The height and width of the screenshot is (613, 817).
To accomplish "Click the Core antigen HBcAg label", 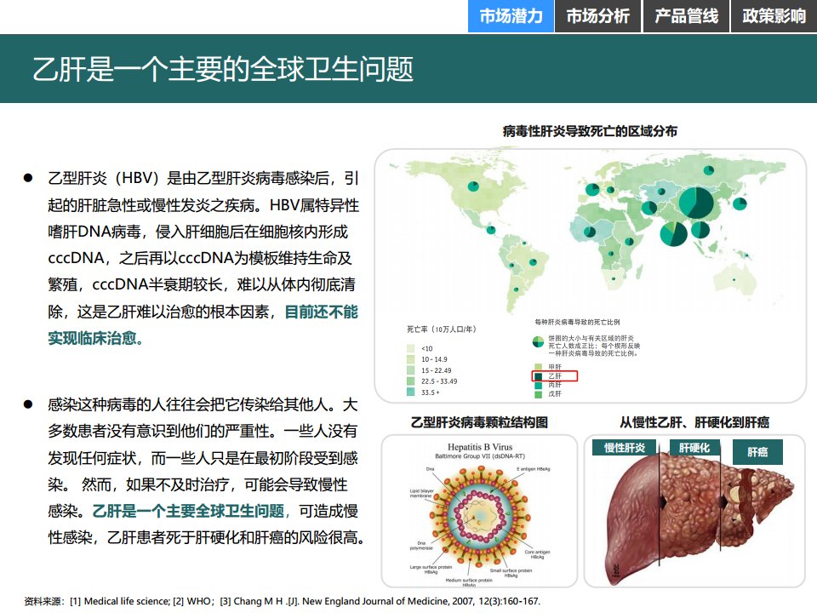I will (537, 554).
